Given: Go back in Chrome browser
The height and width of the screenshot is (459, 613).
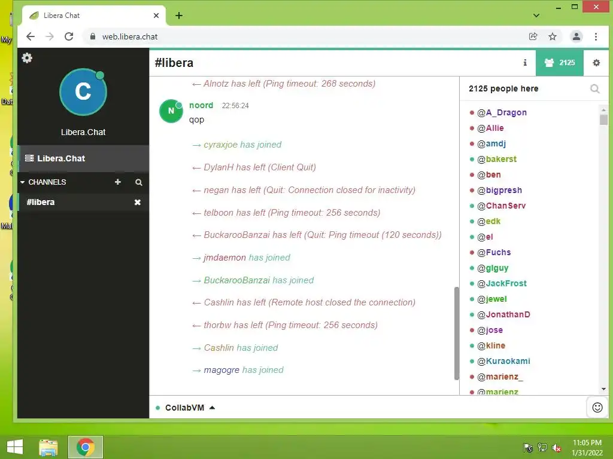Looking at the screenshot, I should [31, 36].
